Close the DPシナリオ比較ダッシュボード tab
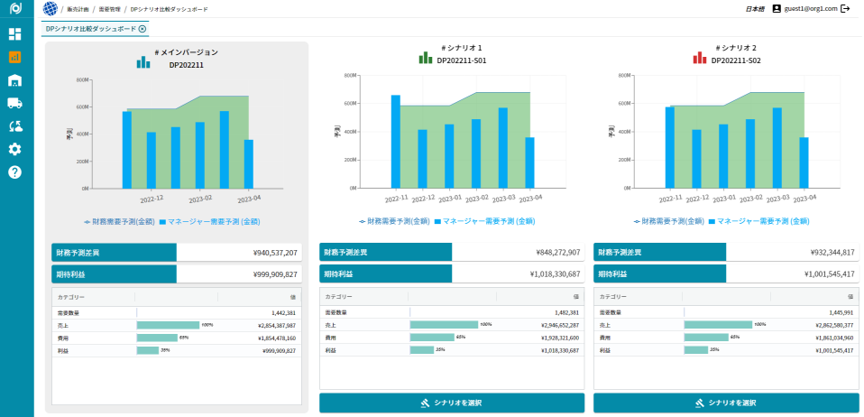The image size is (864, 417). pos(142,29)
